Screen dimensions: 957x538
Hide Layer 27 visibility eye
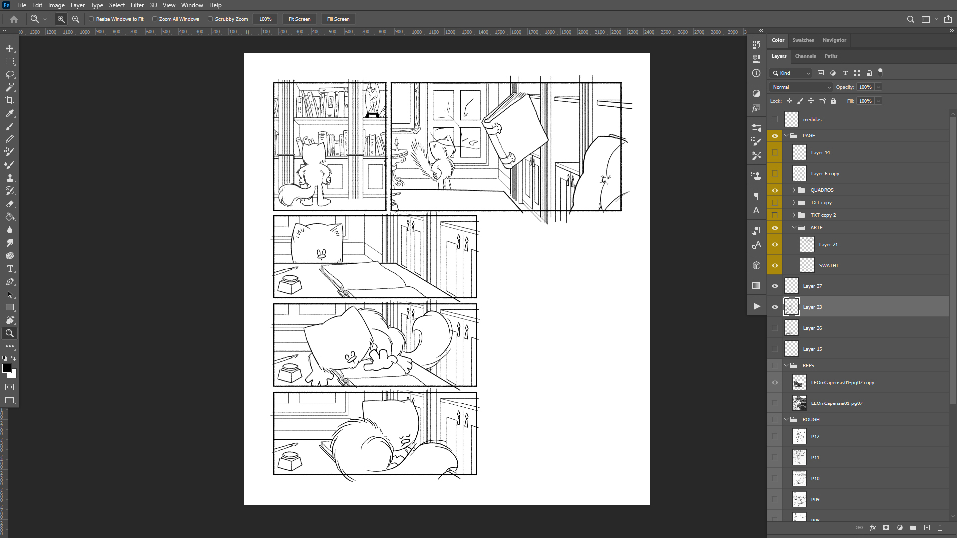pyautogui.click(x=775, y=286)
